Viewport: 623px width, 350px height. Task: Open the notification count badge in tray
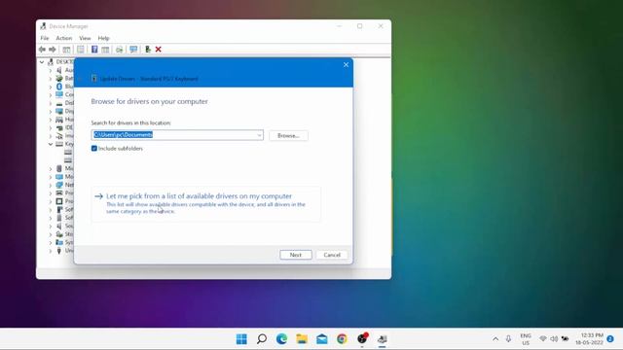tap(610, 339)
